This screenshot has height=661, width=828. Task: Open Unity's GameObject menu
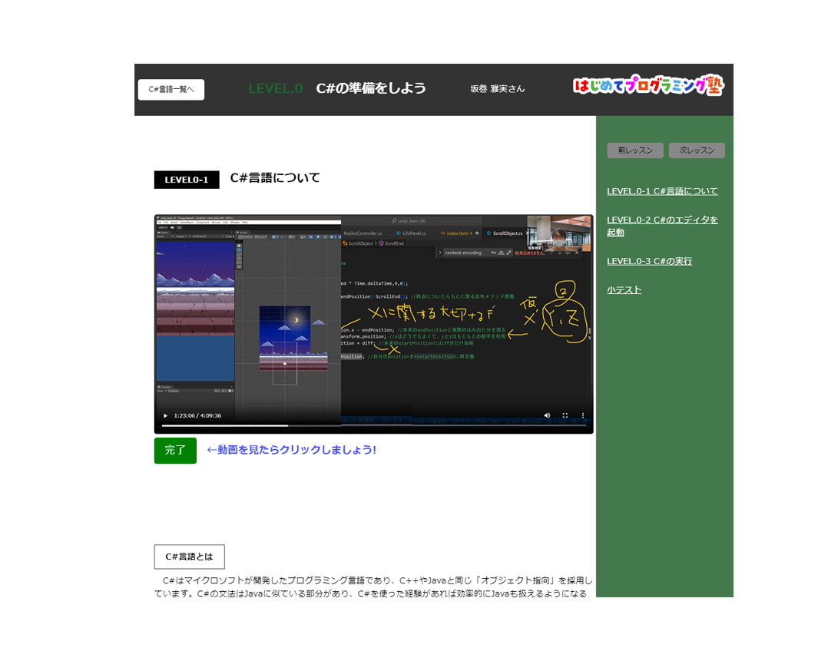187,223
